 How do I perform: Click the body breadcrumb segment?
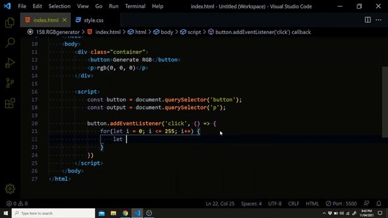pyautogui.click(x=167, y=32)
